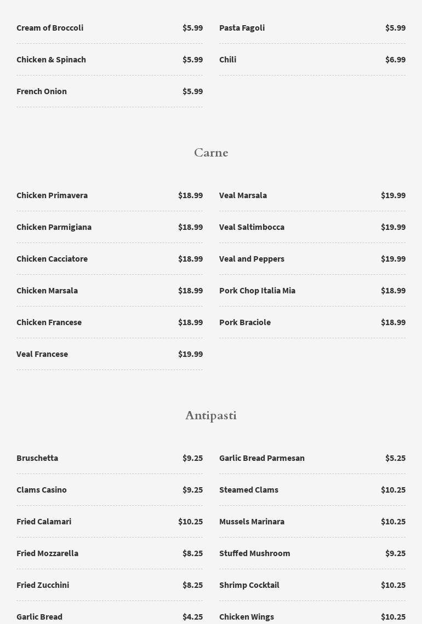
Task: Pick the Shrimp Cocktail appetizer
Action: pyautogui.click(x=249, y=585)
